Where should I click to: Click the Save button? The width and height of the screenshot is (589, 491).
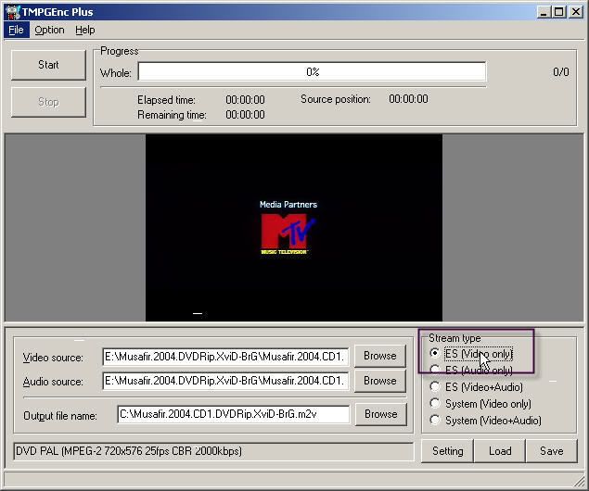pos(552,451)
